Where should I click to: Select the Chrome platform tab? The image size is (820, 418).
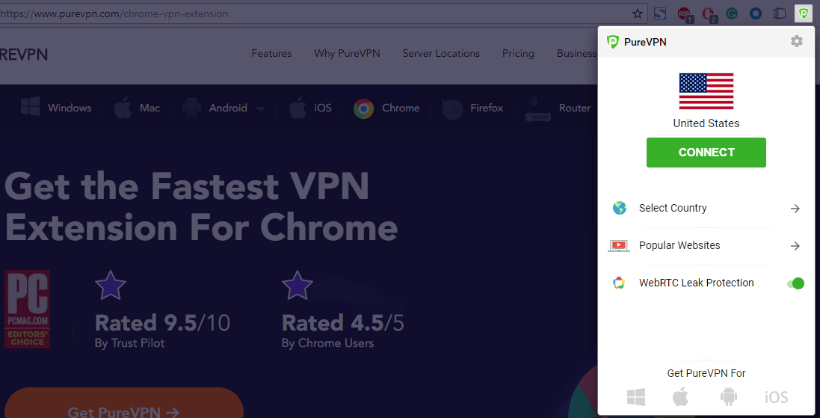(386, 108)
